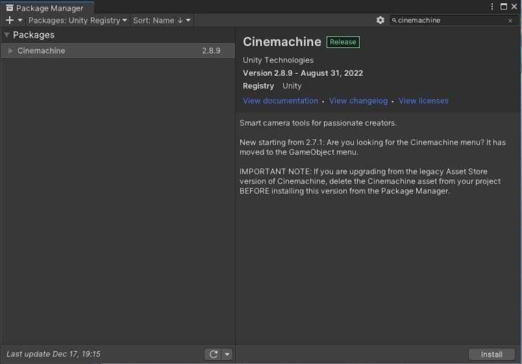Close the Package Manager window

pyautogui.click(x=514, y=6)
